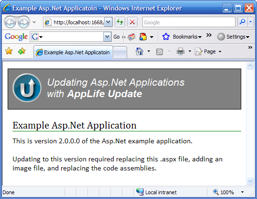The image size is (257, 199).
Task: Click the Go button on Google toolbar
Action: coord(117,37)
